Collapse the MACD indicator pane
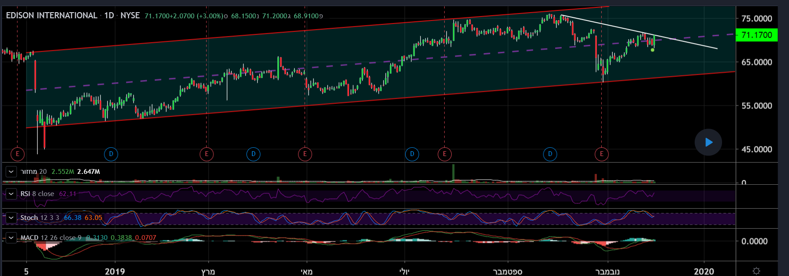789x276 pixels. 11,238
